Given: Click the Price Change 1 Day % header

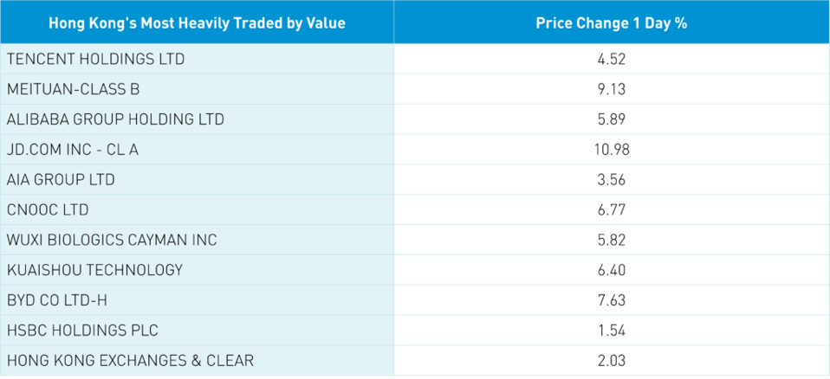Looking at the screenshot, I should [x=611, y=23].
